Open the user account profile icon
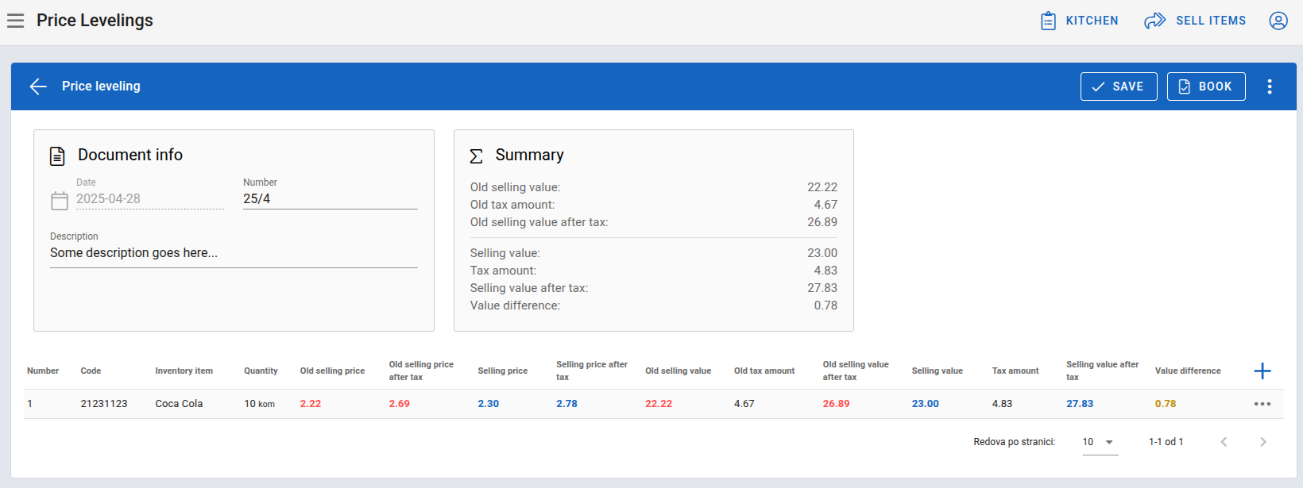 pos(1278,21)
